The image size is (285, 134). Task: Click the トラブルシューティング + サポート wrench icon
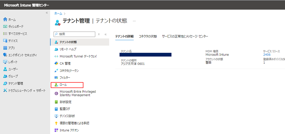5,90
